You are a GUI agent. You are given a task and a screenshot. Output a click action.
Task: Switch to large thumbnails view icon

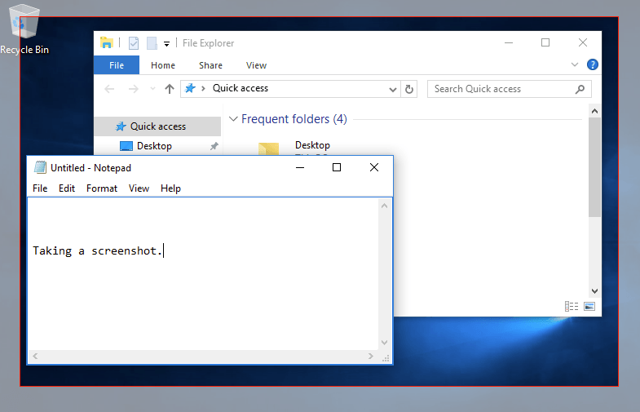[x=589, y=306]
